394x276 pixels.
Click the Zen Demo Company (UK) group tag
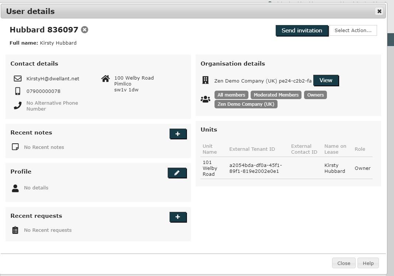click(246, 104)
